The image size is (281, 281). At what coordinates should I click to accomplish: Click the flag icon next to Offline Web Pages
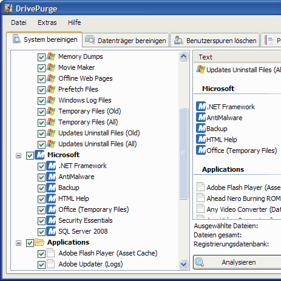[x=51, y=78]
